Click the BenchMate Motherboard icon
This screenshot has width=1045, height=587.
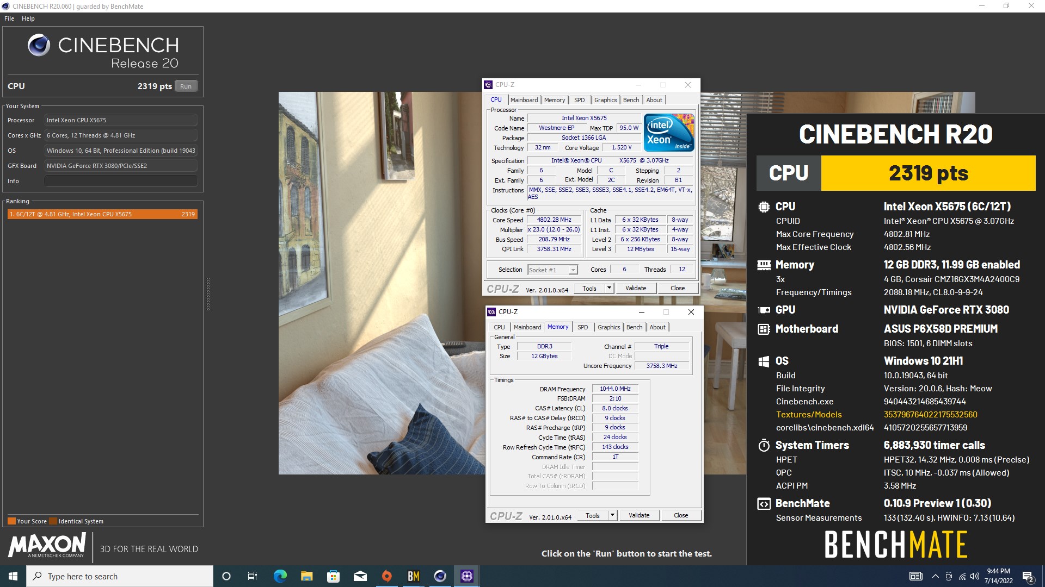pos(764,329)
